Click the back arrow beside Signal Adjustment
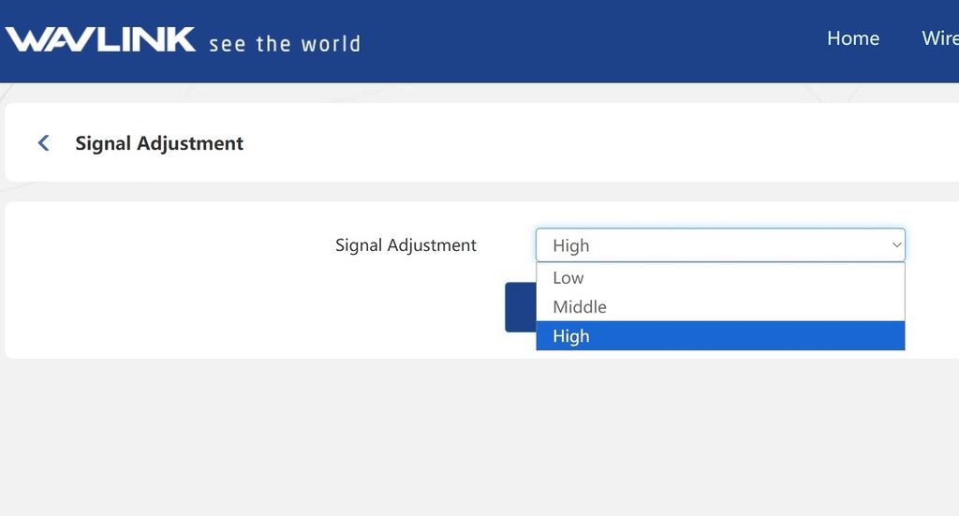 pos(43,142)
